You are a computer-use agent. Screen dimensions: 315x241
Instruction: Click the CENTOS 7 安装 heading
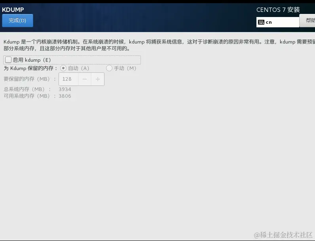tap(278, 9)
